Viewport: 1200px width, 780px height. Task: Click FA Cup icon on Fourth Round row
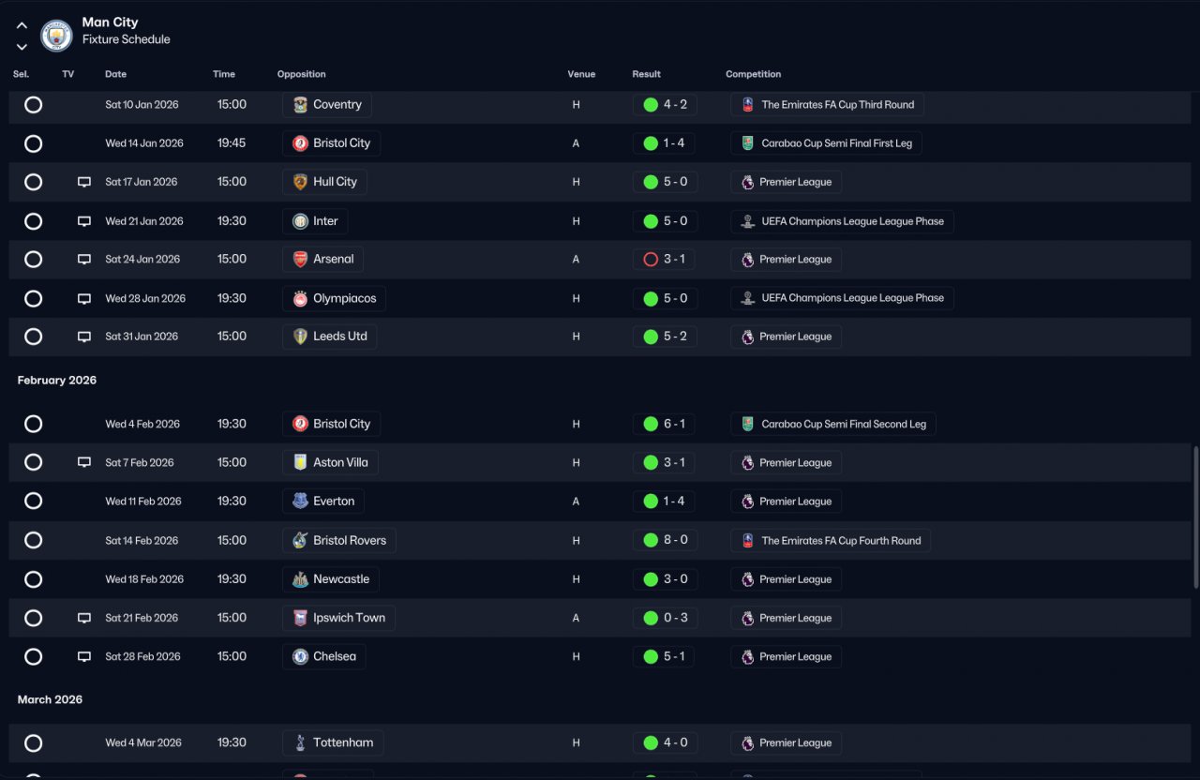747,540
